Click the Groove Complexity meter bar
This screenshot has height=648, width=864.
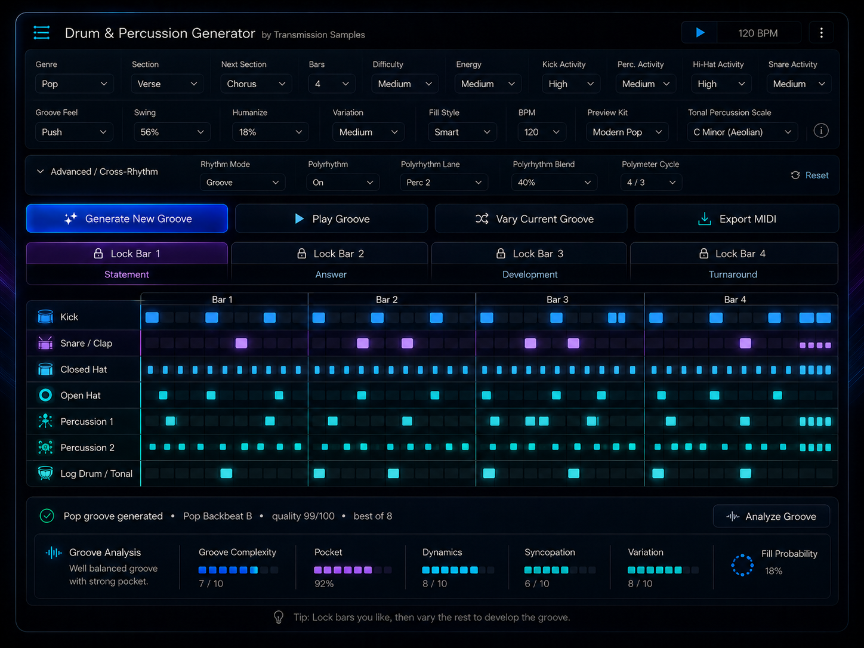tap(238, 570)
